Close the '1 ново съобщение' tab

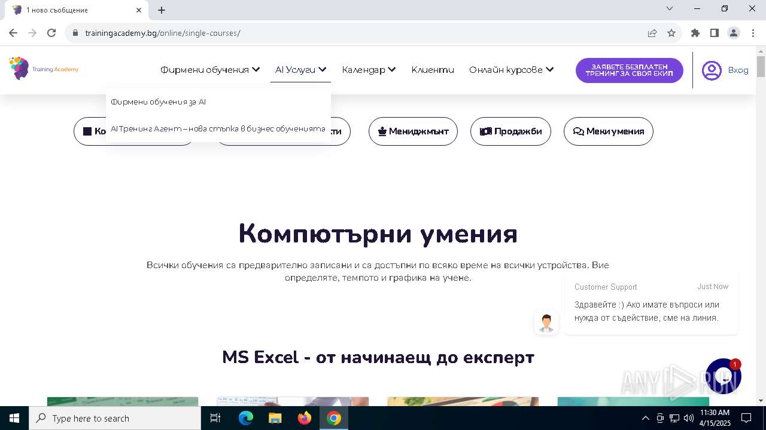[x=139, y=10]
